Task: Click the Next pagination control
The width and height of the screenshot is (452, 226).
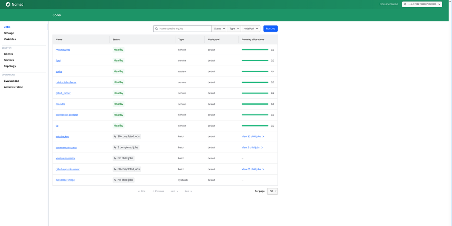Action: [173, 191]
